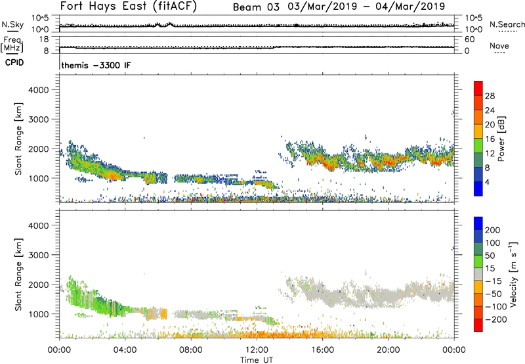
Task: Click the '12:00' time tick label
Action: [x=257, y=350]
